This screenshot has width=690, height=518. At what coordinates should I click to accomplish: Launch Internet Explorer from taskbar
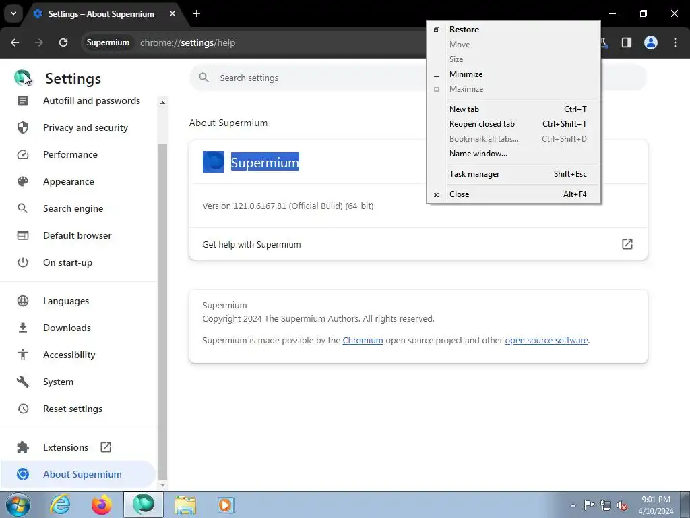pyautogui.click(x=60, y=505)
